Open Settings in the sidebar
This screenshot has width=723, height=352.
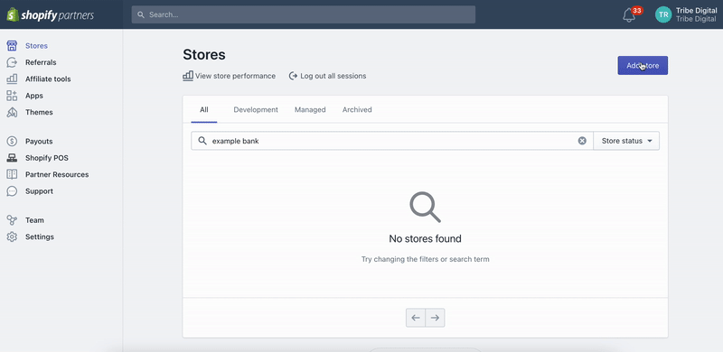pos(40,236)
